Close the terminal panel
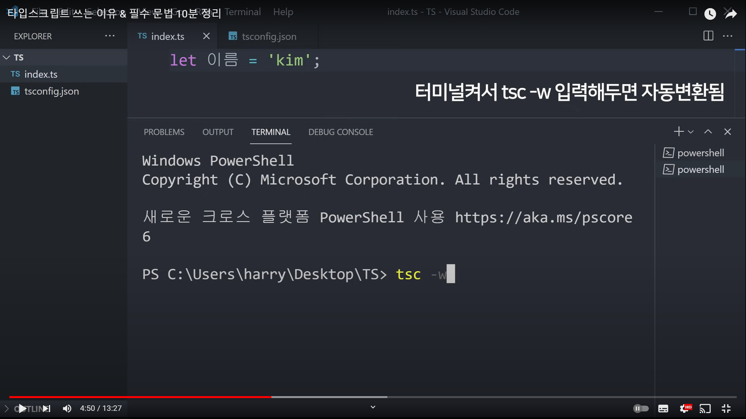The image size is (746, 419). tap(727, 132)
